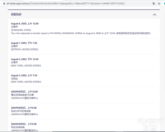Collapse the 追踪历史 section with the chevron
This screenshot has width=165, height=132.
[x=155, y=15]
